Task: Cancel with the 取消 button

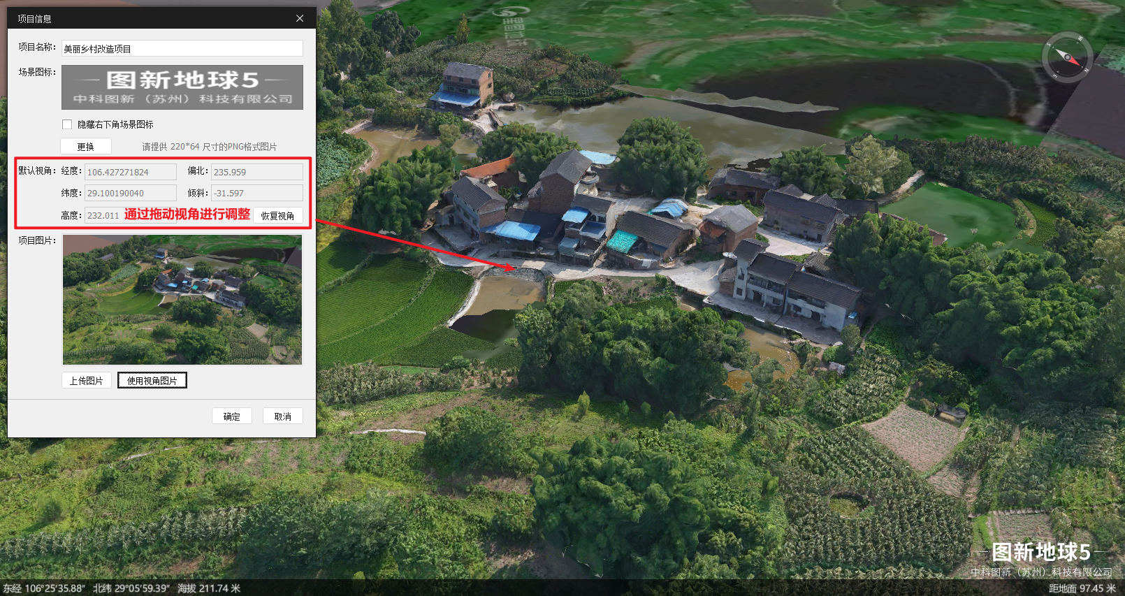Action: (282, 416)
